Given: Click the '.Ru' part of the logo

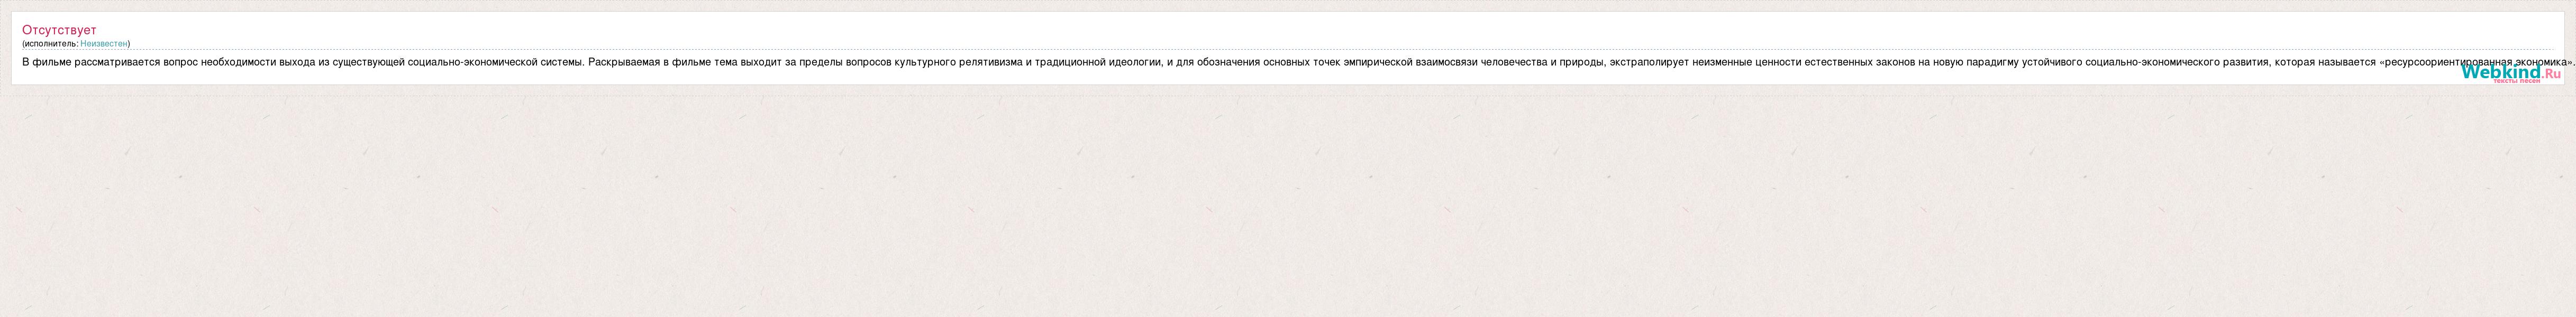Looking at the screenshot, I should tap(2551, 72).
